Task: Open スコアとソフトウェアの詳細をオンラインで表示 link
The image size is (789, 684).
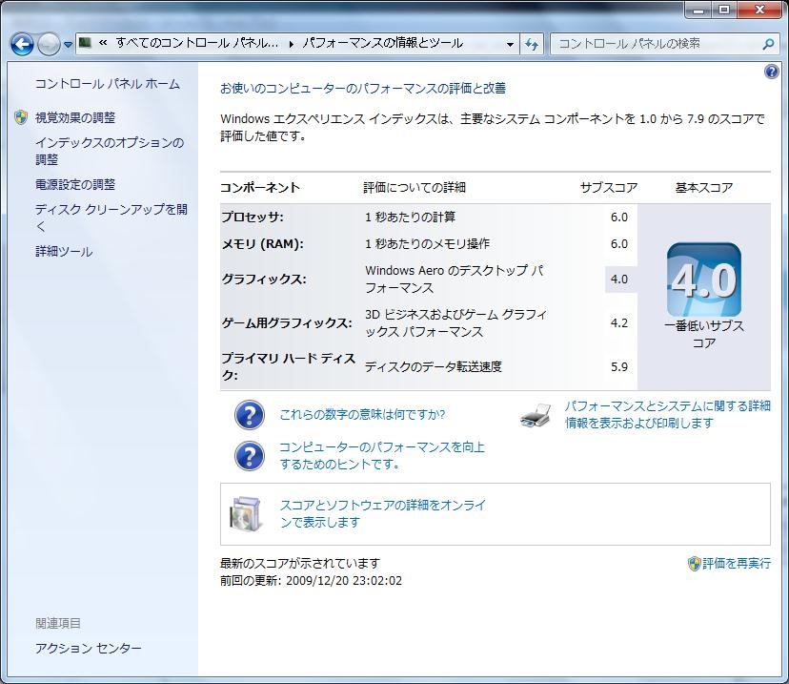Action: pos(383,514)
